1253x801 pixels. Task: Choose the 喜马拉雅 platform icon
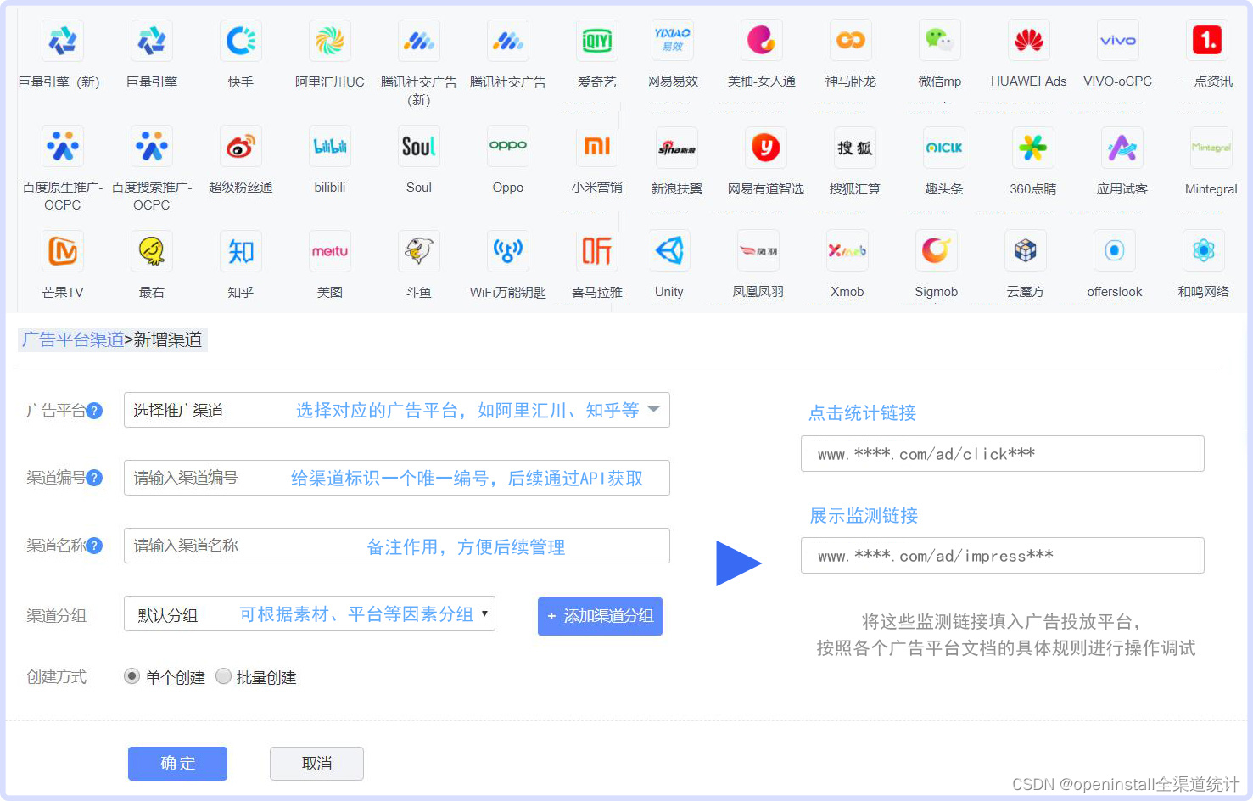coord(597,251)
